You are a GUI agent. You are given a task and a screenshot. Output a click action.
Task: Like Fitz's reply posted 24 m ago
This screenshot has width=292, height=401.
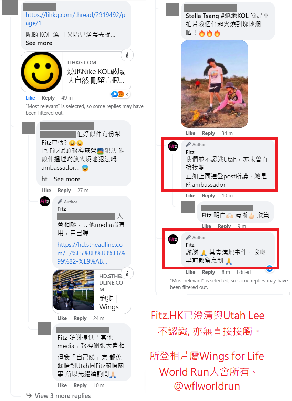pyautogui.click(x=62, y=318)
